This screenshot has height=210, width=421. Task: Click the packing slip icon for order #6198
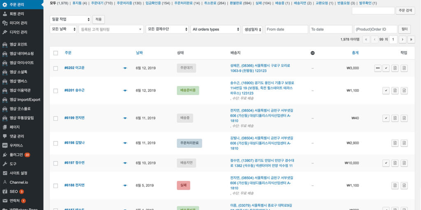404,143
